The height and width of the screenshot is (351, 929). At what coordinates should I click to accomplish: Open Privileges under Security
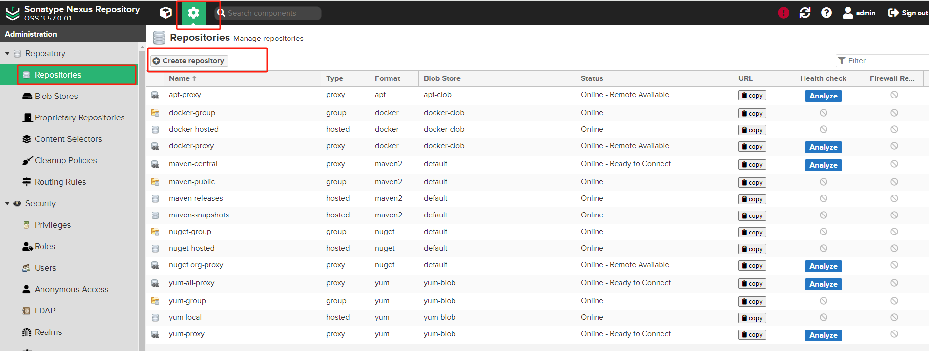(x=69, y=225)
